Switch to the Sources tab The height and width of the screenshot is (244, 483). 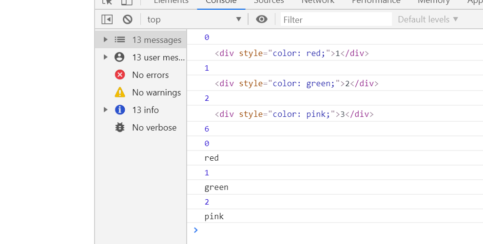tap(269, 2)
